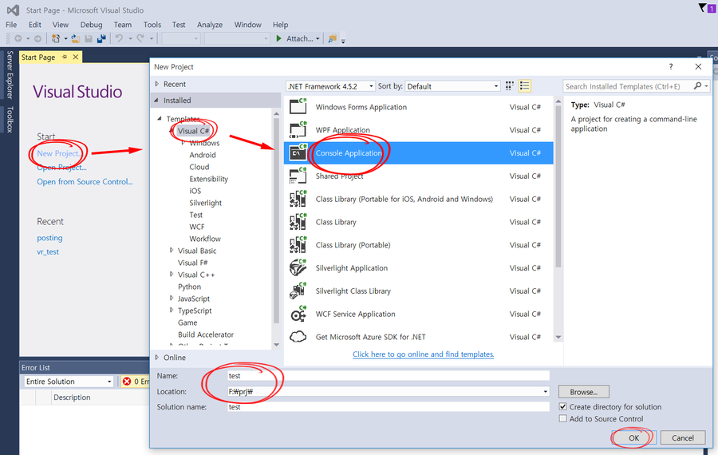Open the recent project vr_test
Screen dimensions: 718x455
coord(48,251)
